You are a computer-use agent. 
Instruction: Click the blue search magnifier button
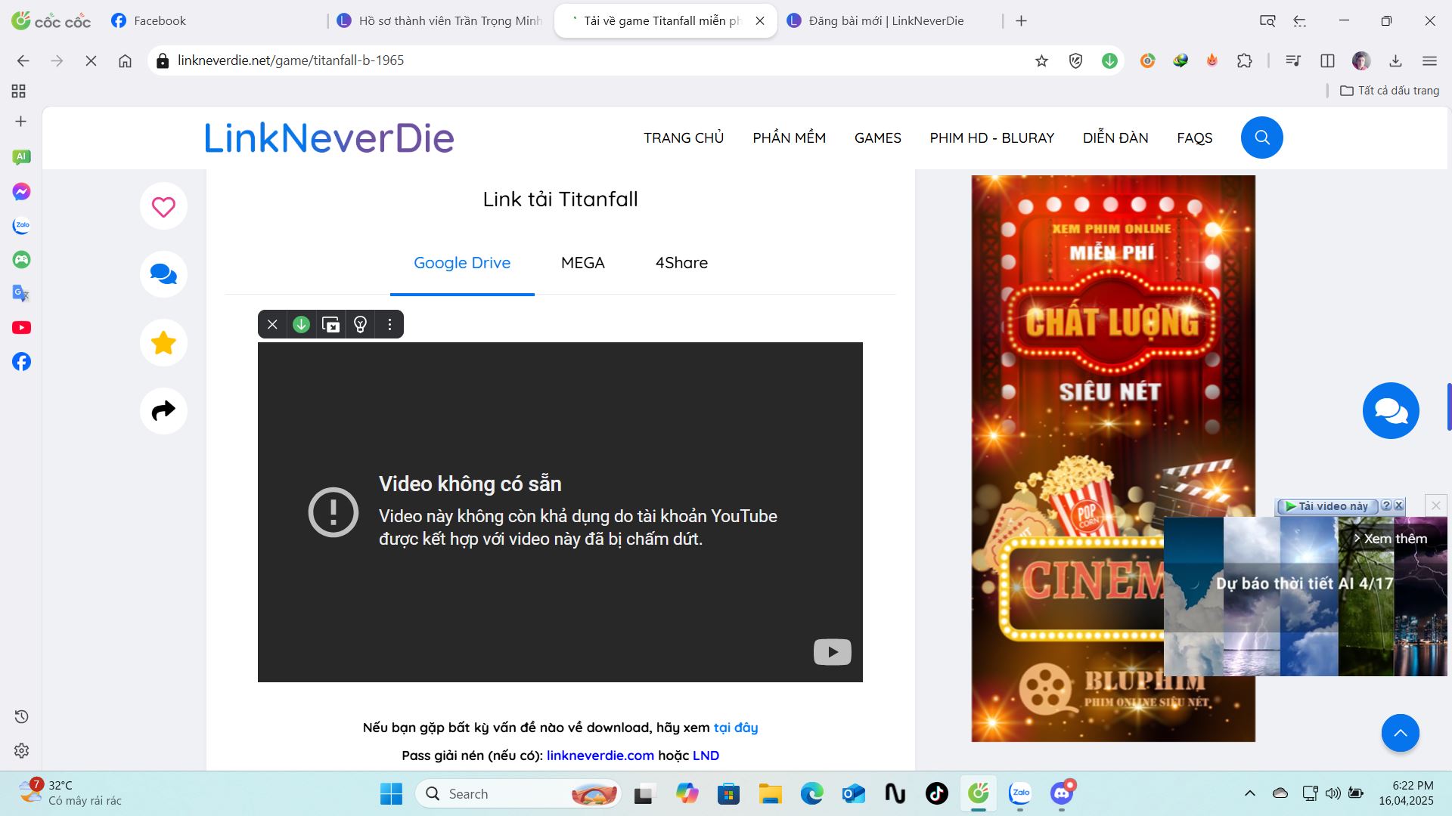[x=1261, y=138]
